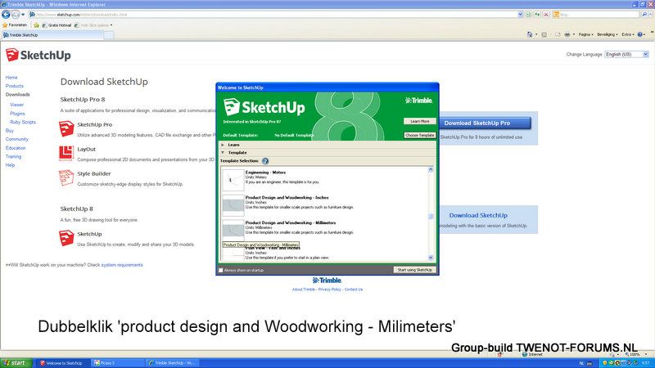This screenshot has width=655, height=368.
Task: Open Viewer under Downloads
Action: 16,105
